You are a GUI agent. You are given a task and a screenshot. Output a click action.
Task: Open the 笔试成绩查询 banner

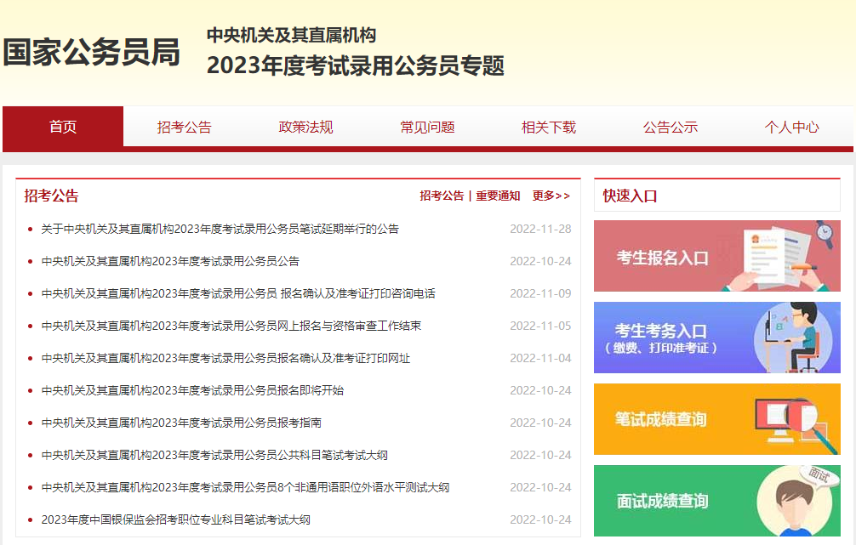point(716,419)
